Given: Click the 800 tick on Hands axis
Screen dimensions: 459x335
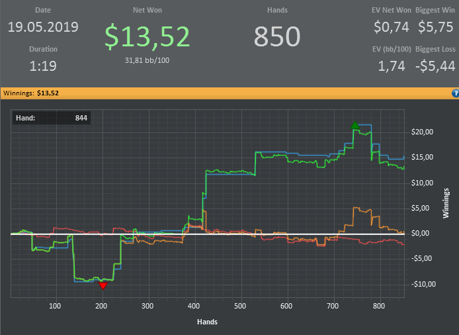Looking at the screenshot, I should point(379,307).
